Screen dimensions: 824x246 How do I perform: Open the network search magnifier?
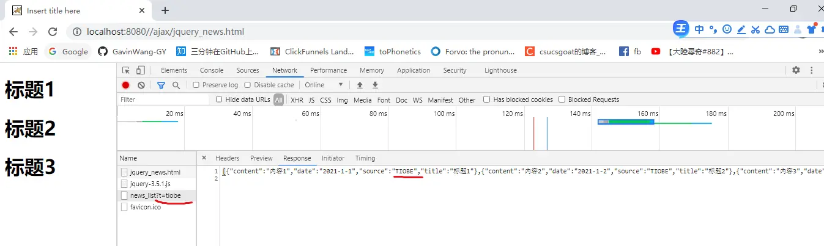(176, 85)
